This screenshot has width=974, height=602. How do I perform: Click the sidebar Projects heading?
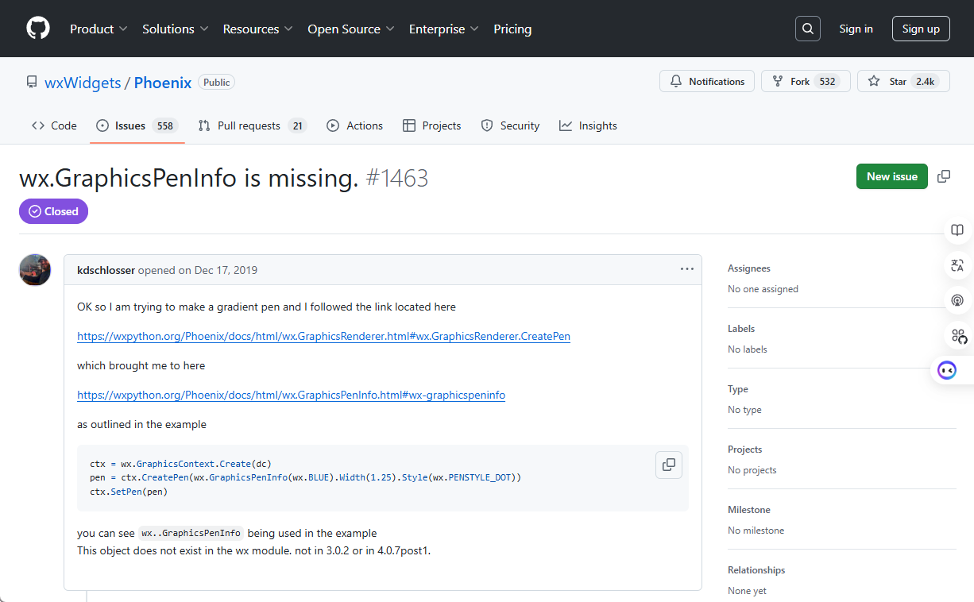pos(745,450)
